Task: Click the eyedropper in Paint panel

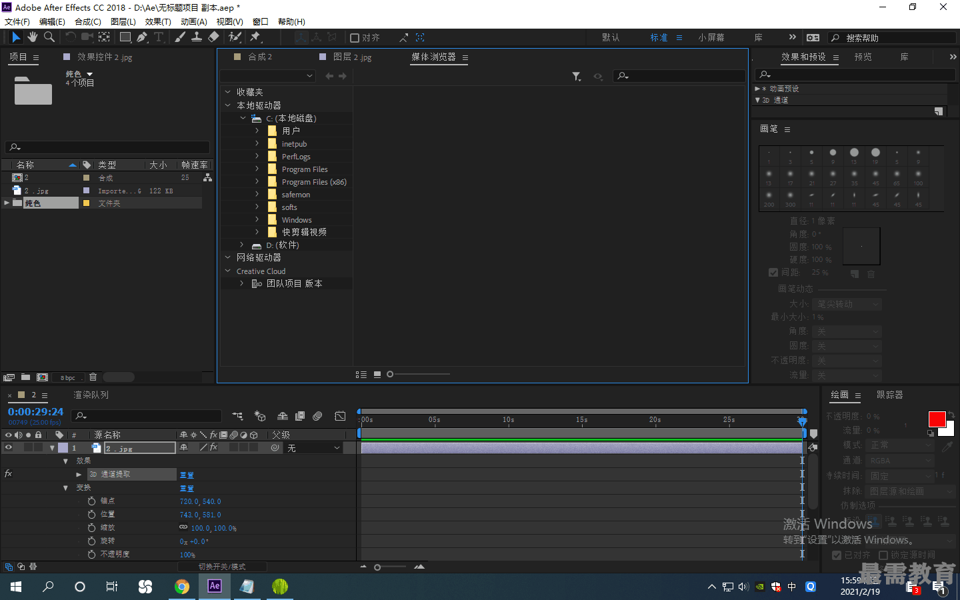Action: (x=947, y=447)
